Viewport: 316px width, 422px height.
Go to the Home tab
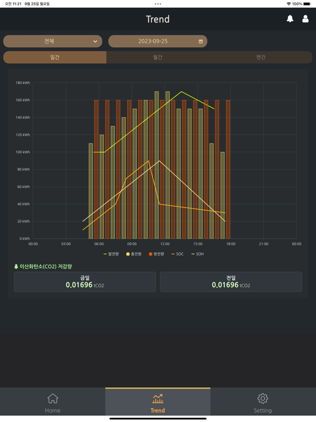pyautogui.click(x=53, y=403)
